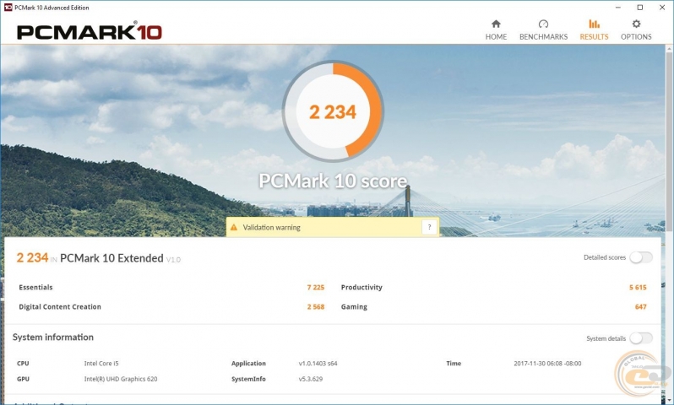
Task: Go to the Home screen icon
Action: pos(496,24)
